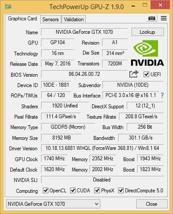Viewport: 173px width, 214px height.
Task: Toggle the CUDA checkbox
Action: (x=73, y=191)
